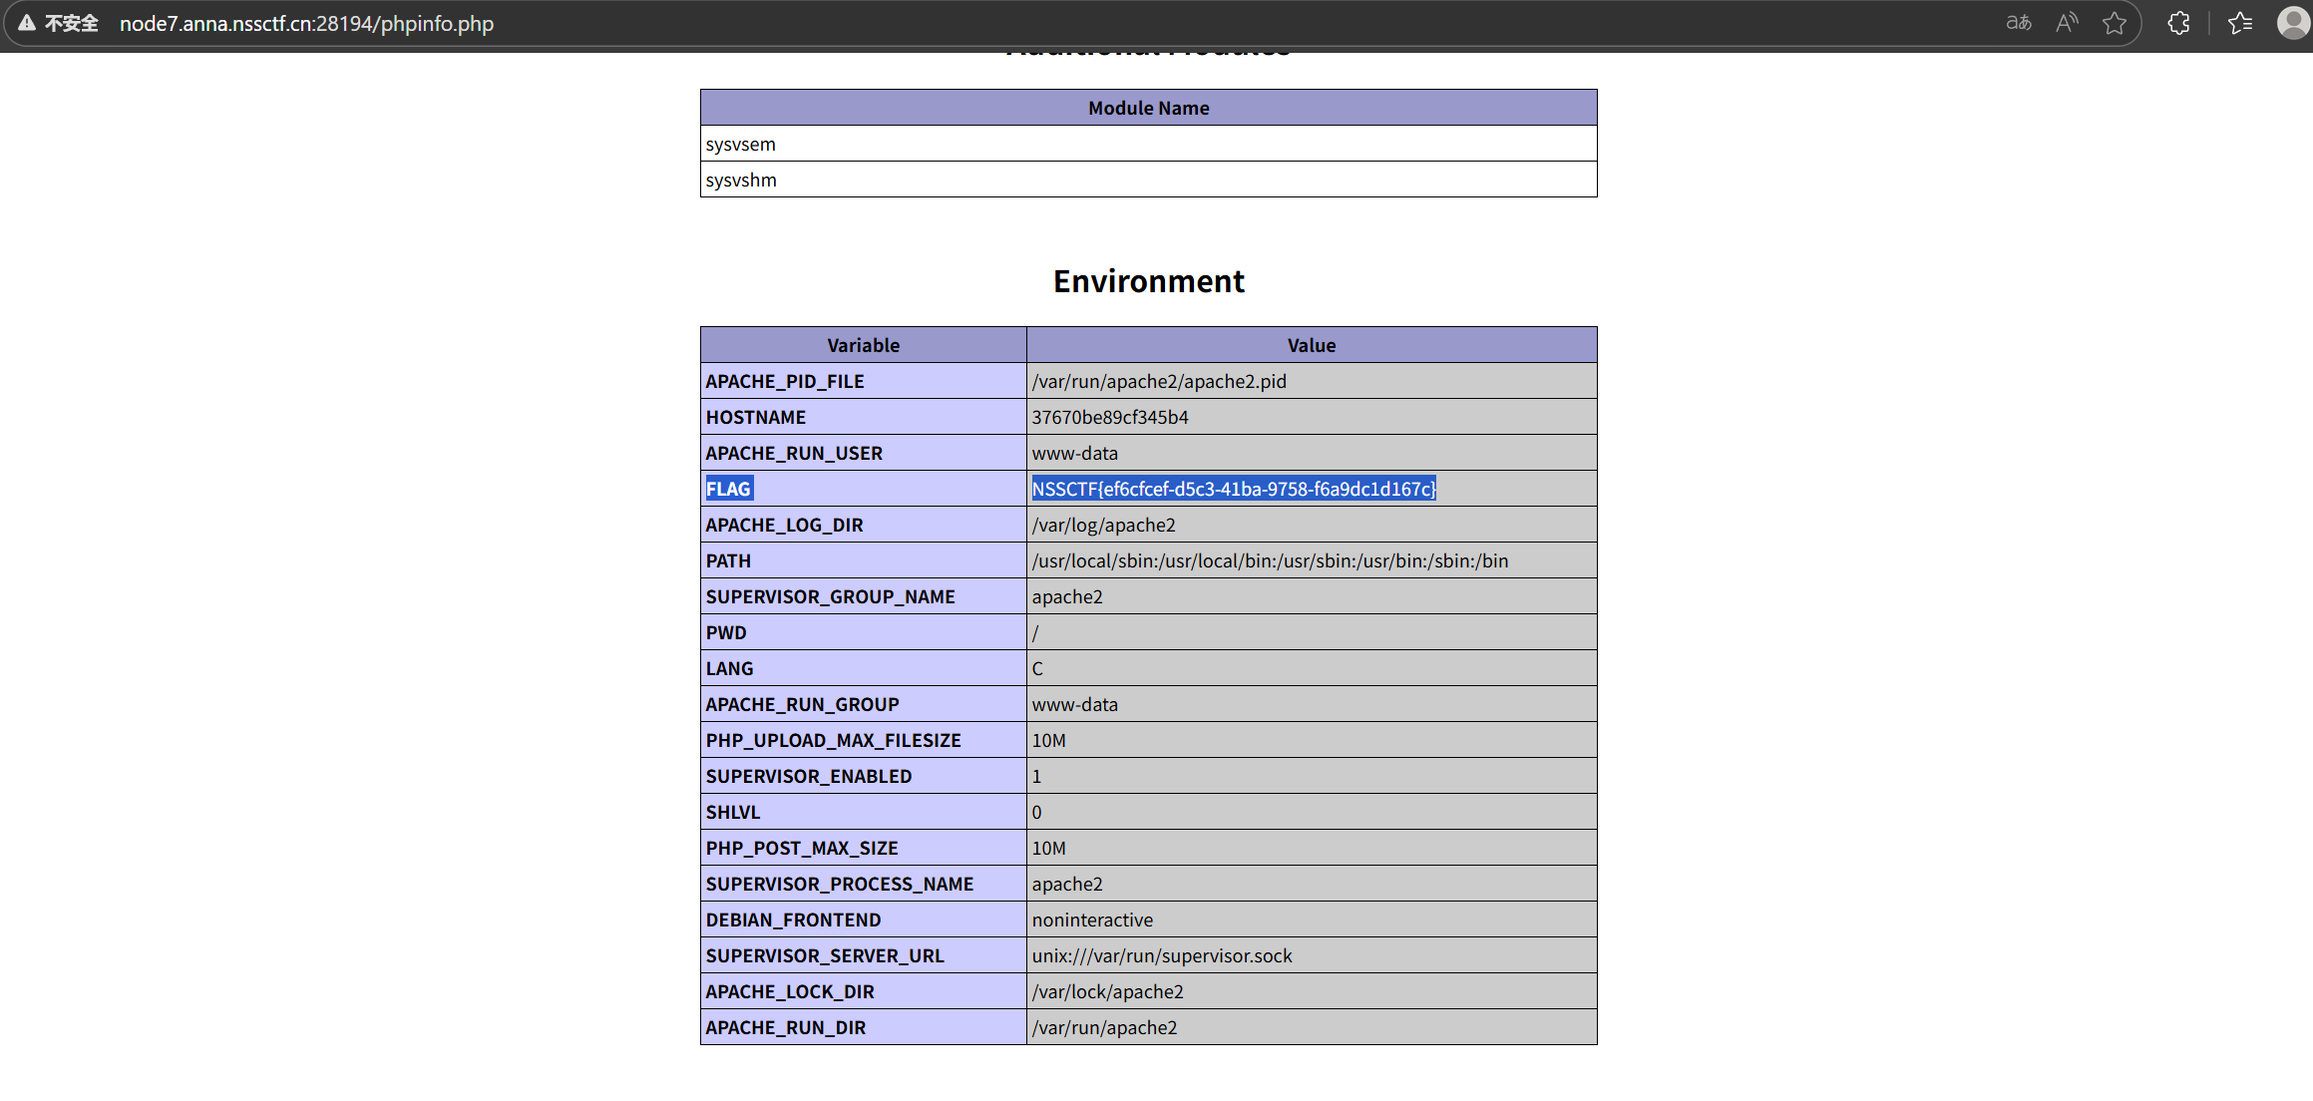Click the HOSTNAME value 37670be89cf345b4
This screenshot has height=1101, width=2313.
point(1109,417)
